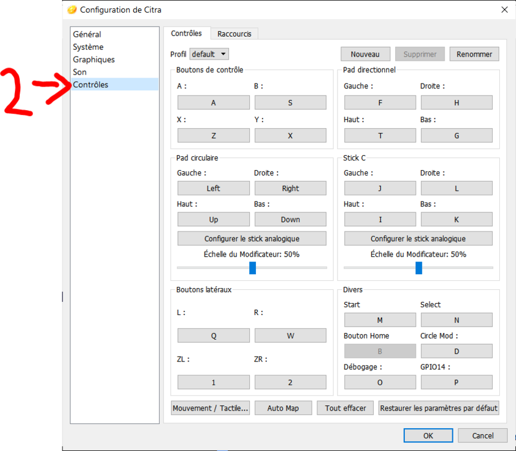Change the Pad directionnel Haut key T

[380, 136]
